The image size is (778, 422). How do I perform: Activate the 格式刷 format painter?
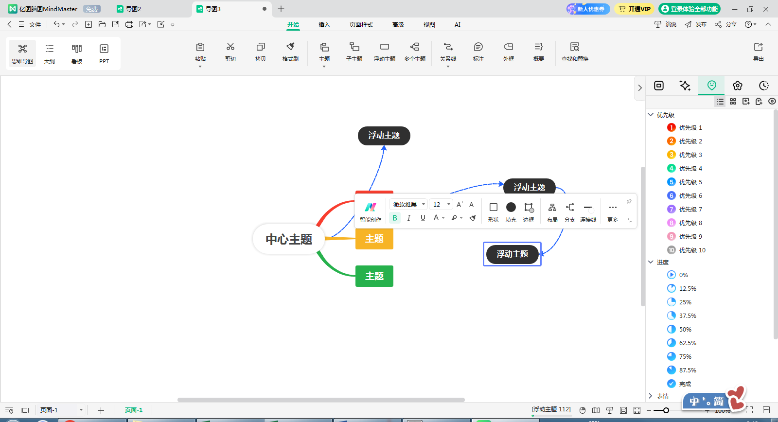[x=290, y=52]
